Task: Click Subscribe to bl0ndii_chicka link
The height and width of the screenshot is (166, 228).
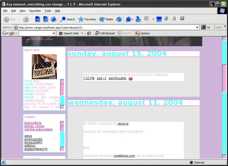Action: (34, 124)
